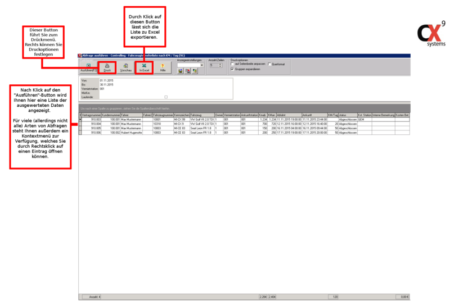The width and height of the screenshot is (450, 304).
Task: Click the Anzahl Zeilen number field
Action: (213, 65)
